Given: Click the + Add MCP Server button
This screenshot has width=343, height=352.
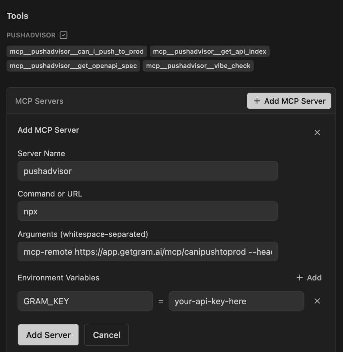Looking at the screenshot, I should click(289, 101).
